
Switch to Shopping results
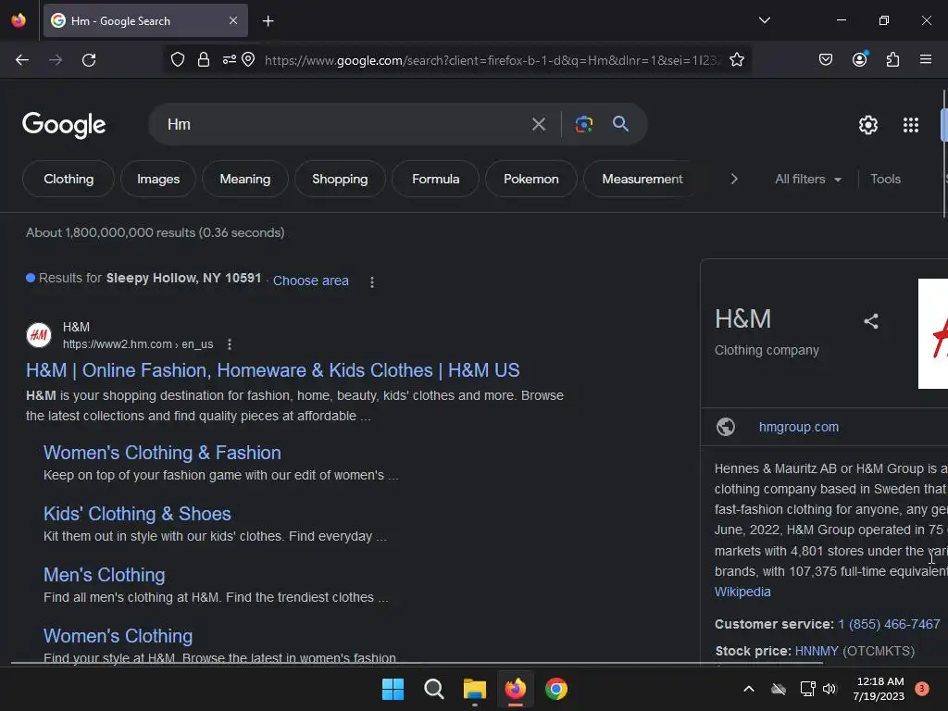(x=340, y=179)
